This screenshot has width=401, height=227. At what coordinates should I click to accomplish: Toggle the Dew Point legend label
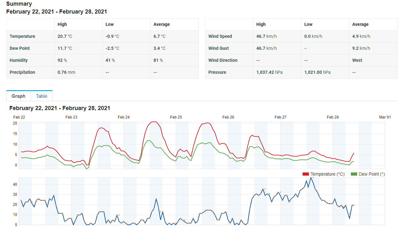[371, 174]
